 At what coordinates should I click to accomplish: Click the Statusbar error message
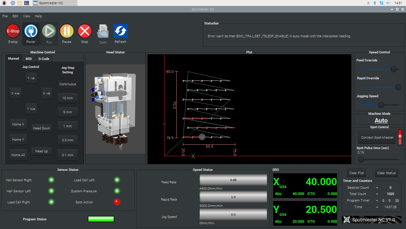279,36
